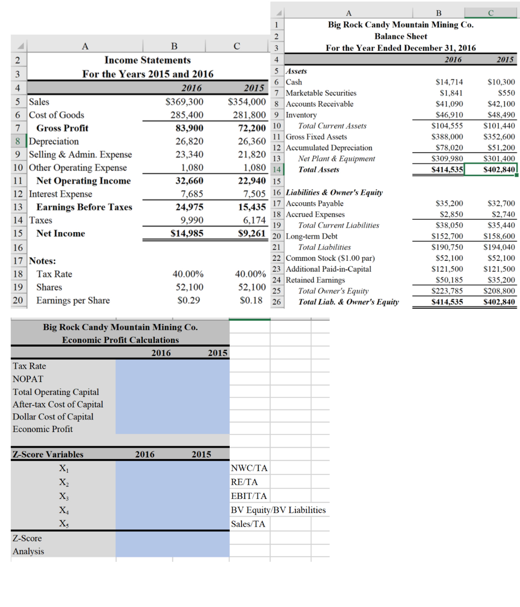Select the Cash value $14,714

tap(449, 82)
